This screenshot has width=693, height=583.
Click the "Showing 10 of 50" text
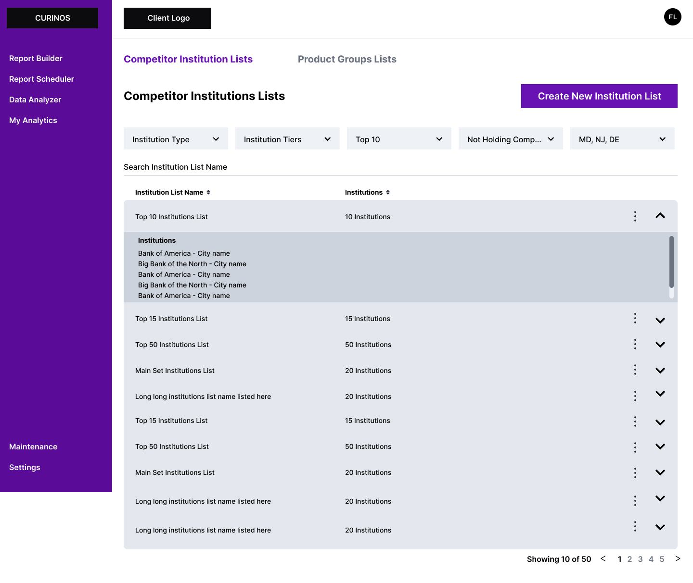pyautogui.click(x=559, y=559)
